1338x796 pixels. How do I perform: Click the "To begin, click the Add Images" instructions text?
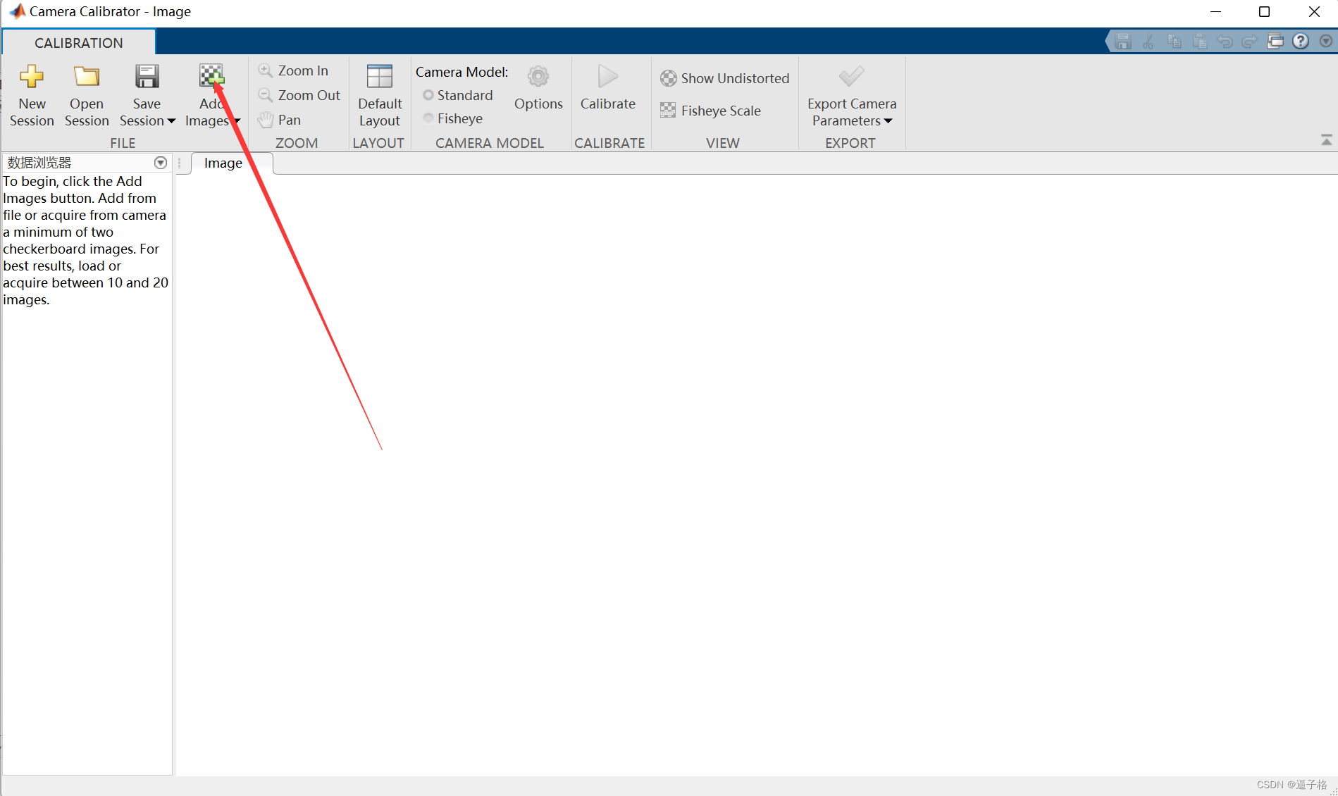click(86, 240)
